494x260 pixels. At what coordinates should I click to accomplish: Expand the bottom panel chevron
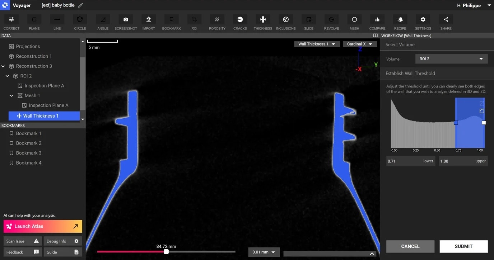tap(372, 254)
